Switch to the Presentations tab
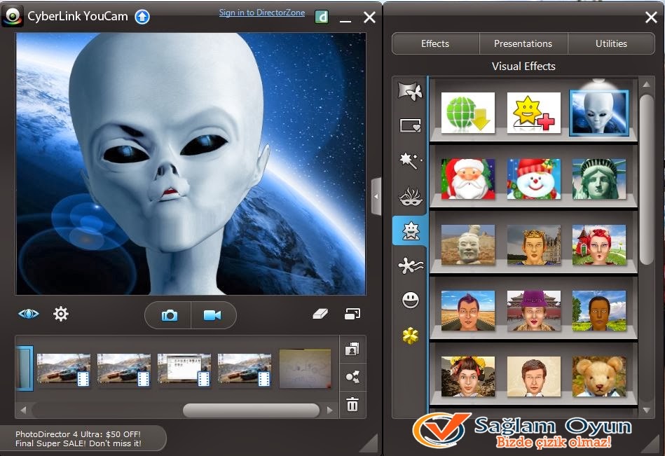Image resolution: width=665 pixels, height=456 pixels. (x=523, y=43)
